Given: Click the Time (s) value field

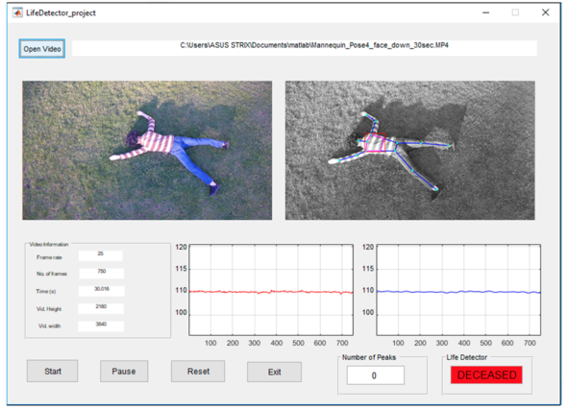Looking at the screenshot, I should 102,291.
